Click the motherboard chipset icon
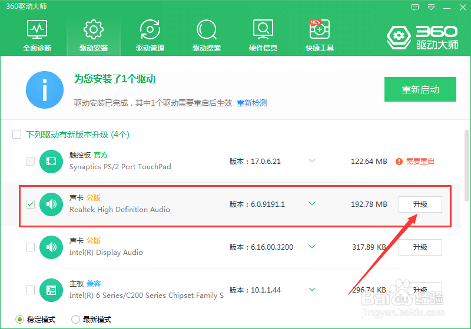This screenshot has width=471, height=329. [51, 290]
